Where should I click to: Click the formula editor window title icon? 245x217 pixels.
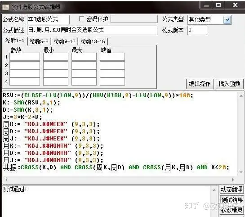(5, 7)
